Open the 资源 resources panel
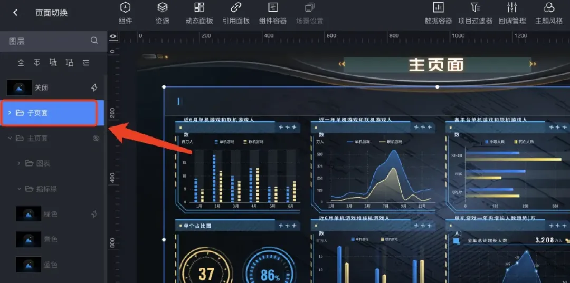The height and width of the screenshot is (283, 570). click(163, 13)
